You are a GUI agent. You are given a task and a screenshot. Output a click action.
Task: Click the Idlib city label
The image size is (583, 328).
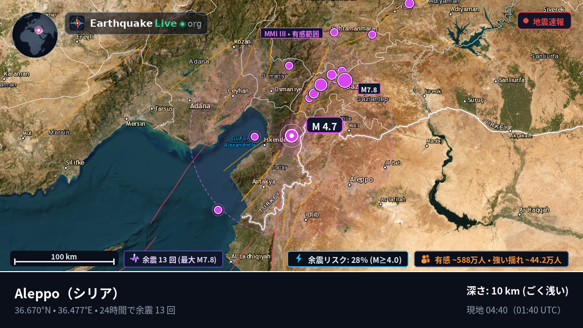(x=312, y=214)
